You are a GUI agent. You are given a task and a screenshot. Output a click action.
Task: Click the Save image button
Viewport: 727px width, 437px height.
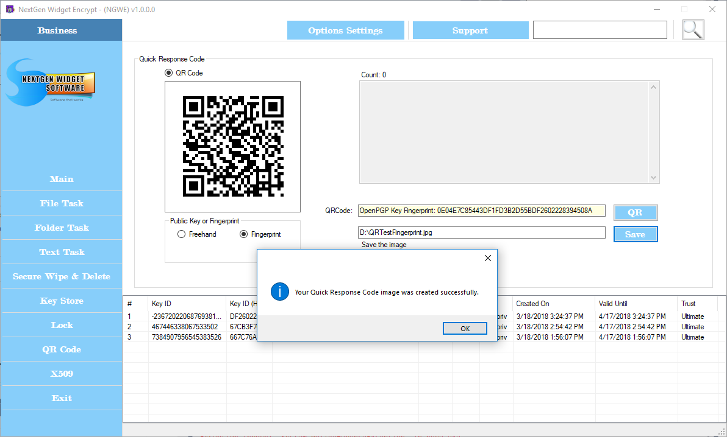[635, 234]
